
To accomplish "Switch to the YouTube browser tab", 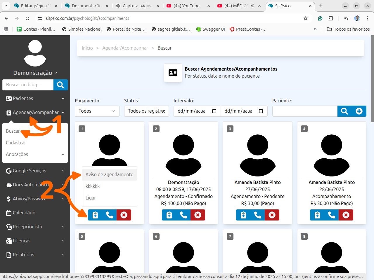I will (x=186, y=6).
